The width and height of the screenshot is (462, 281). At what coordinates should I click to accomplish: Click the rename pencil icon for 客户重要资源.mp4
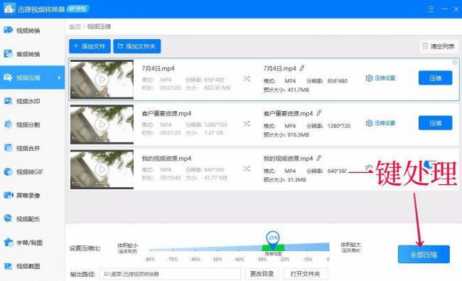pos(319,113)
